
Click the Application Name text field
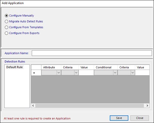pyautogui.click(x=92, y=53)
